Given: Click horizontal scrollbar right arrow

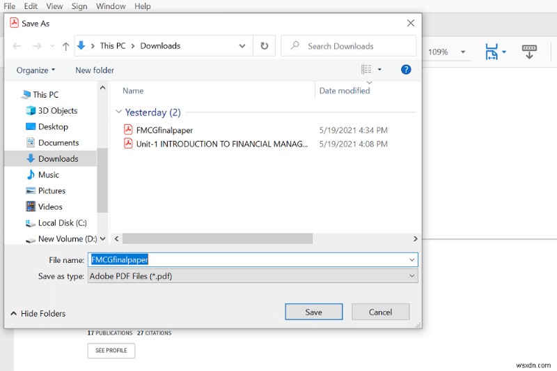Looking at the screenshot, I should [415, 238].
